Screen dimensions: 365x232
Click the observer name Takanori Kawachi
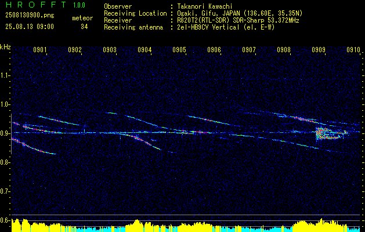pos(204,6)
